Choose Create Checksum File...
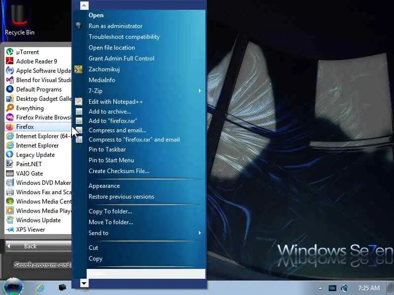The image size is (394, 295). tap(119, 171)
